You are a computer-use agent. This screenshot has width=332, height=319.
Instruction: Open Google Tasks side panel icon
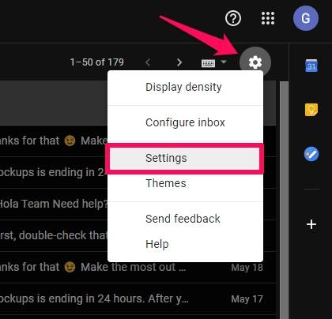(311, 154)
